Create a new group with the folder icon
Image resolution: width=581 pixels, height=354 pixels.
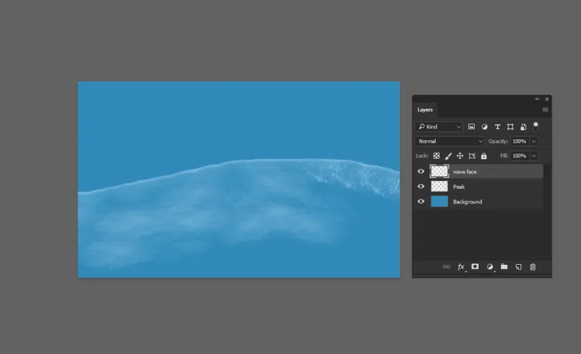click(x=504, y=266)
